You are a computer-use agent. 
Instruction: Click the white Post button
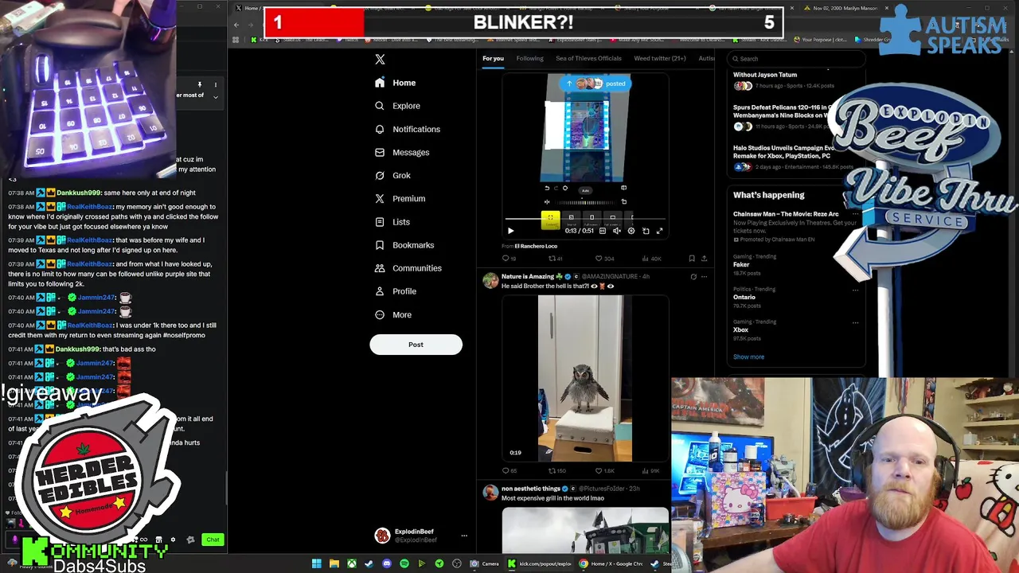point(416,345)
